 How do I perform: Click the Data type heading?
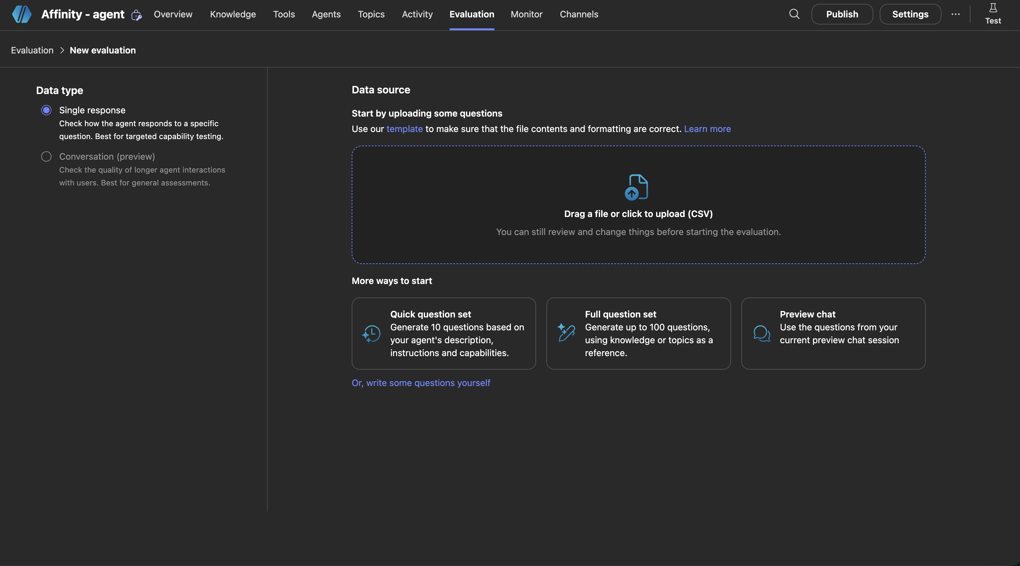tap(60, 90)
